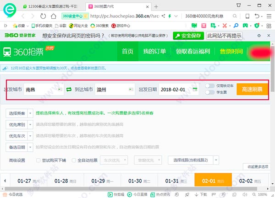Toggle the 仅高铁动车 switch
This screenshot has height=198, width=275.
click(x=210, y=86)
